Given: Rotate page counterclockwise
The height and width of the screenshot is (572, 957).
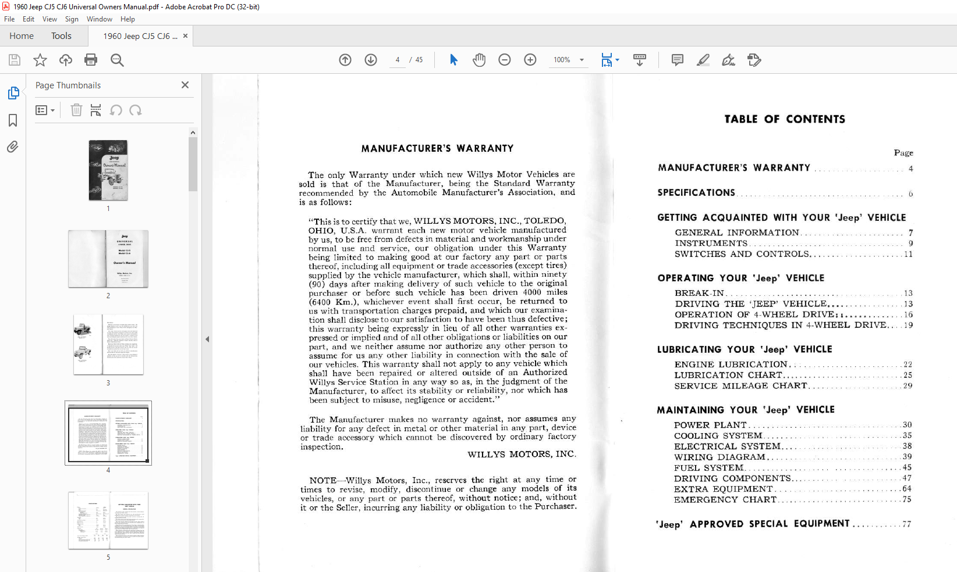Looking at the screenshot, I should click(116, 110).
